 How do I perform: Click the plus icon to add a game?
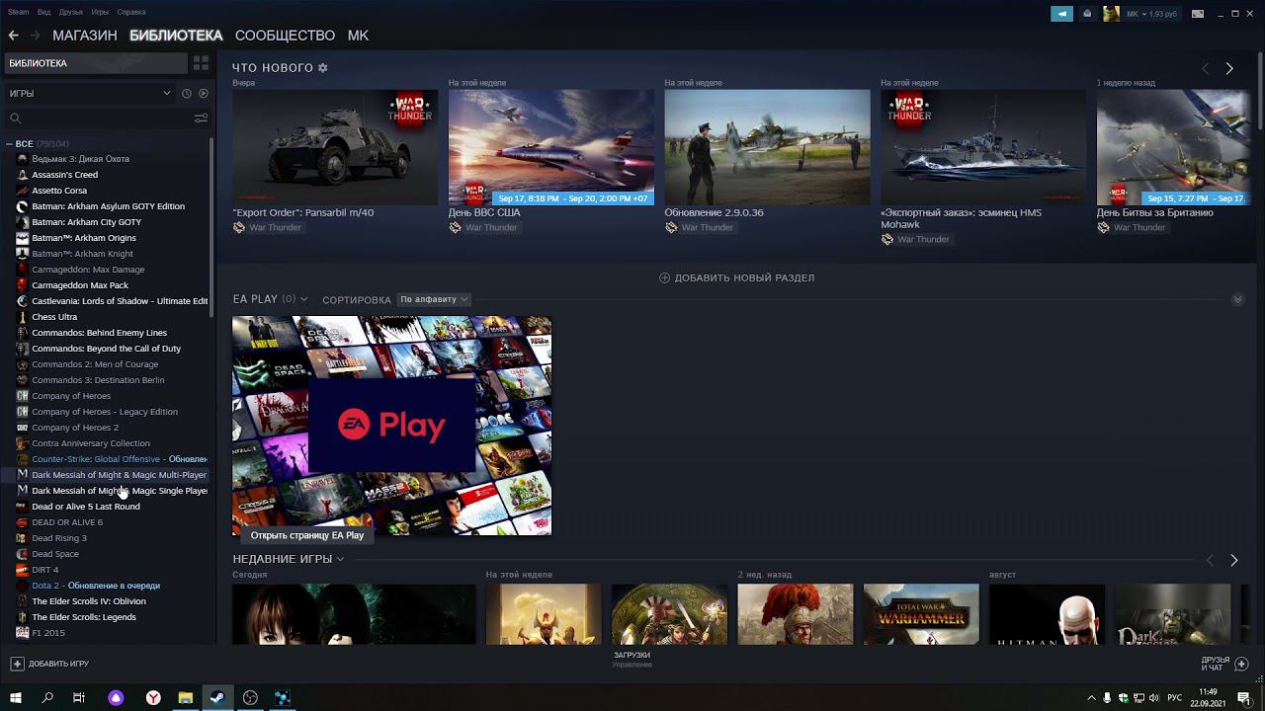[17, 664]
